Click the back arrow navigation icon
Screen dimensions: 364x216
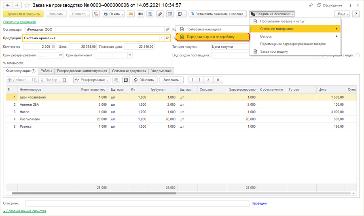tap(8, 5)
